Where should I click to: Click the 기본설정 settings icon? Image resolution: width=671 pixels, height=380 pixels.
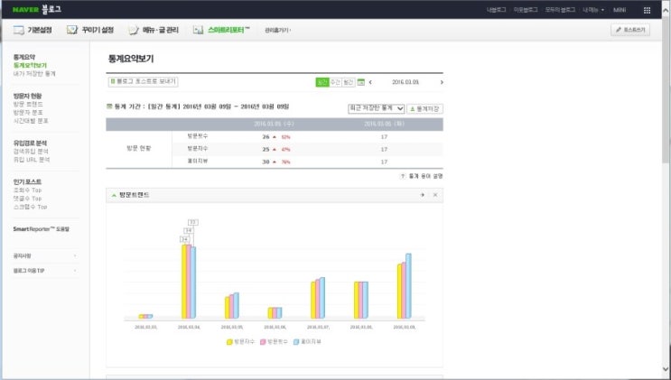coord(18,30)
